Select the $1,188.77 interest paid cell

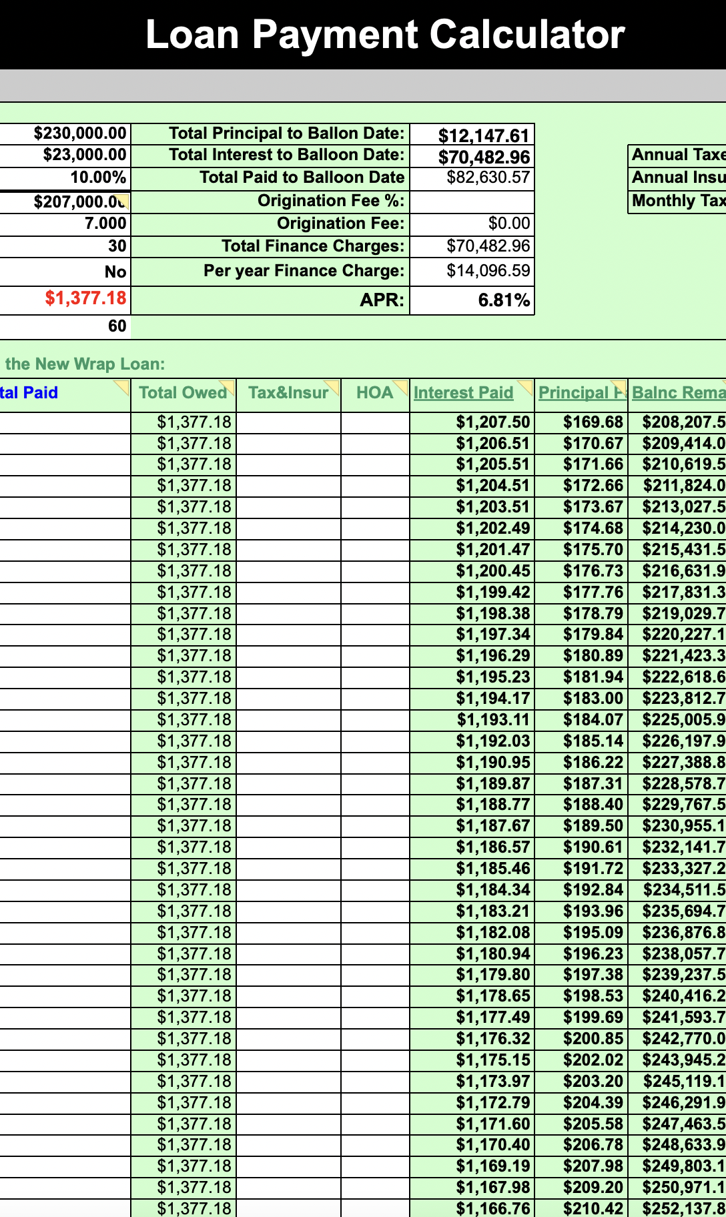pos(473,805)
